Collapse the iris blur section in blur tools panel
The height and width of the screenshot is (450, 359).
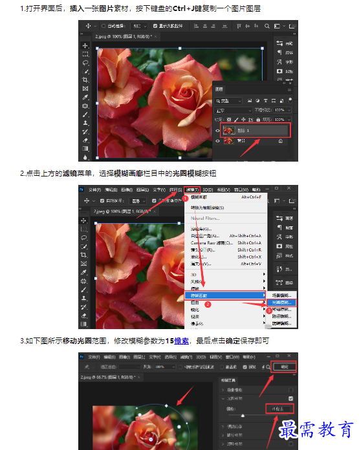coord(223,398)
